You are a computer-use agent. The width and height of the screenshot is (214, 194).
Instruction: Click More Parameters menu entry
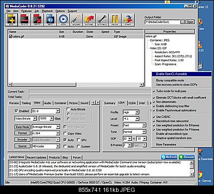182,144
